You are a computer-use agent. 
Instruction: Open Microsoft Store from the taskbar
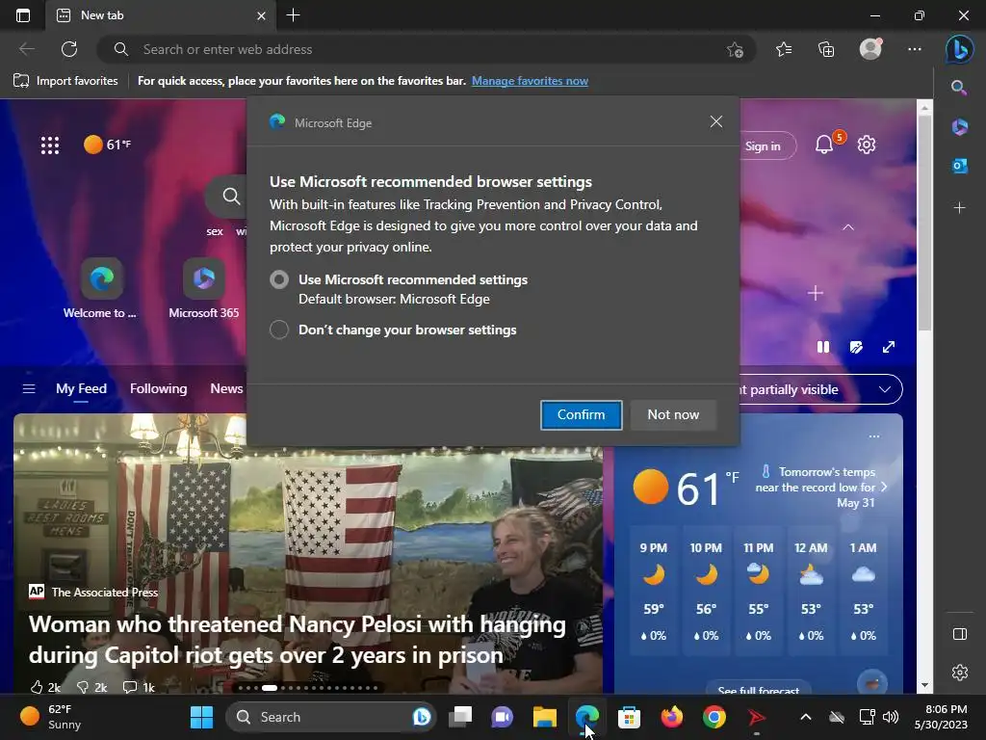tap(629, 717)
